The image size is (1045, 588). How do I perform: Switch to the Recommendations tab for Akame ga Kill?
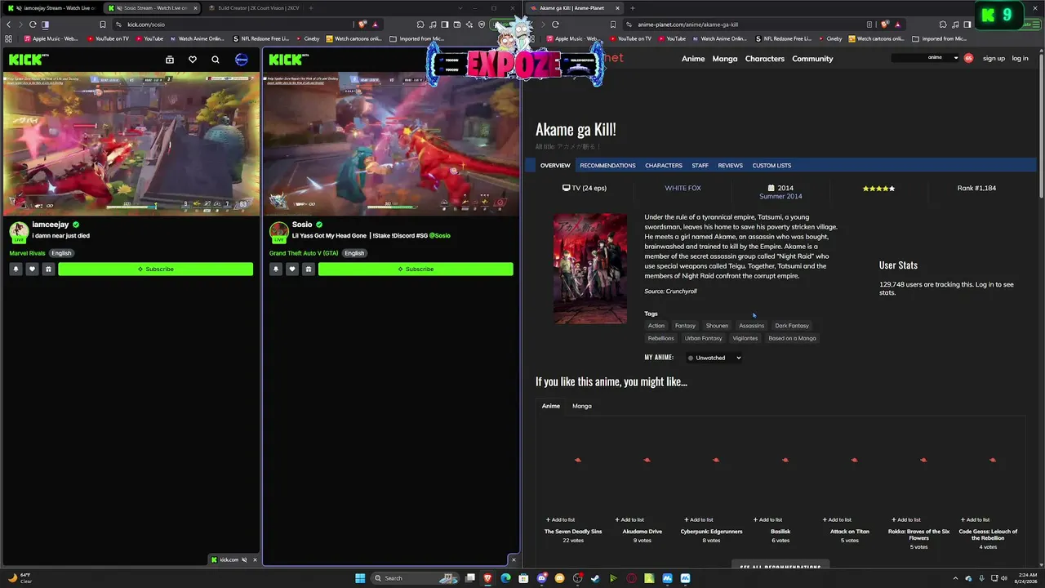point(607,166)
